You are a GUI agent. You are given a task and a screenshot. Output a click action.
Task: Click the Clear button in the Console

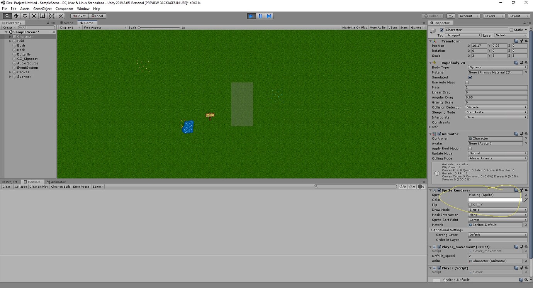coord(6,186)
